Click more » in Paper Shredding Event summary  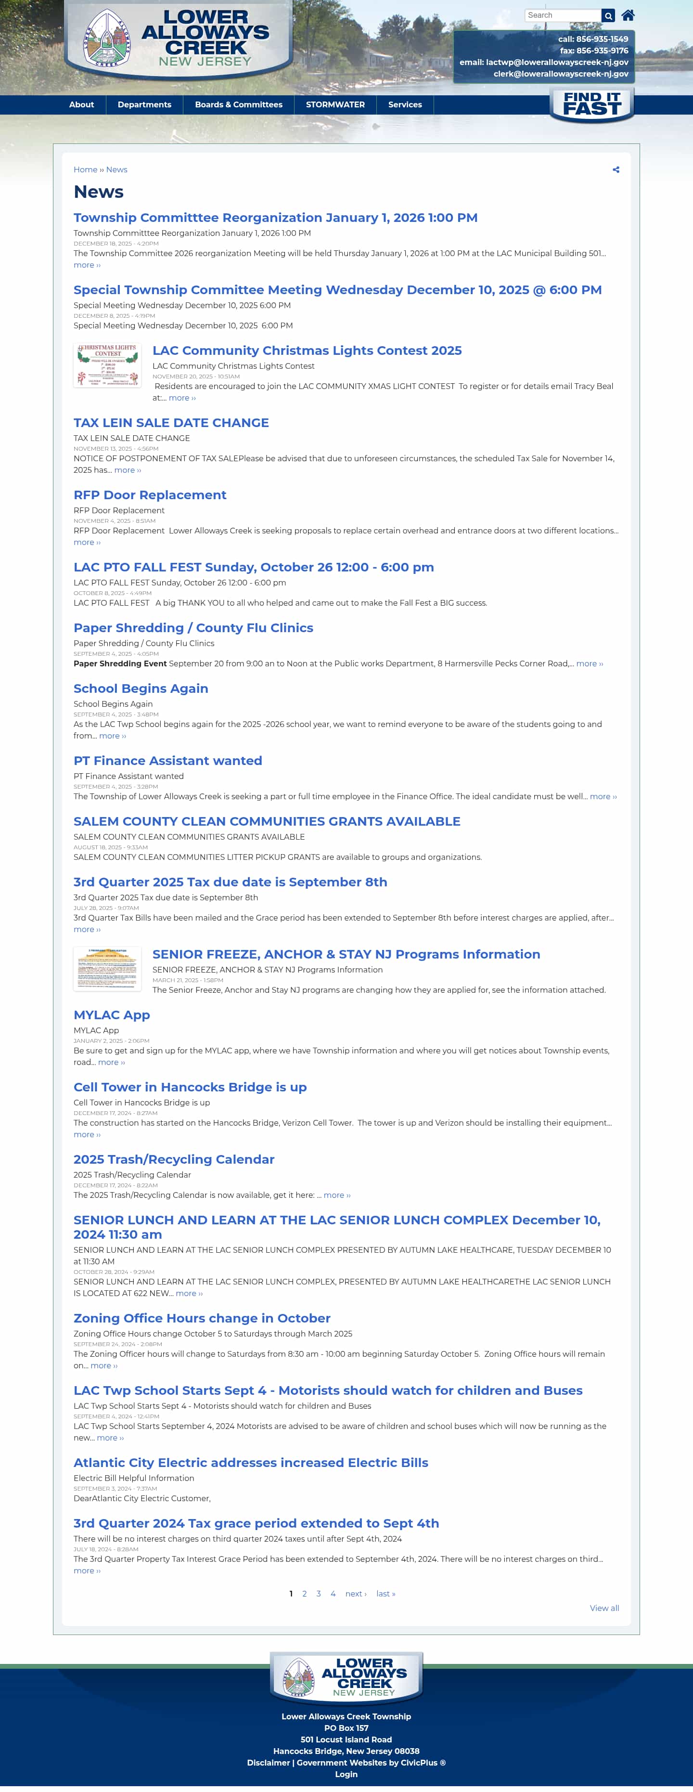coord(590,663)
